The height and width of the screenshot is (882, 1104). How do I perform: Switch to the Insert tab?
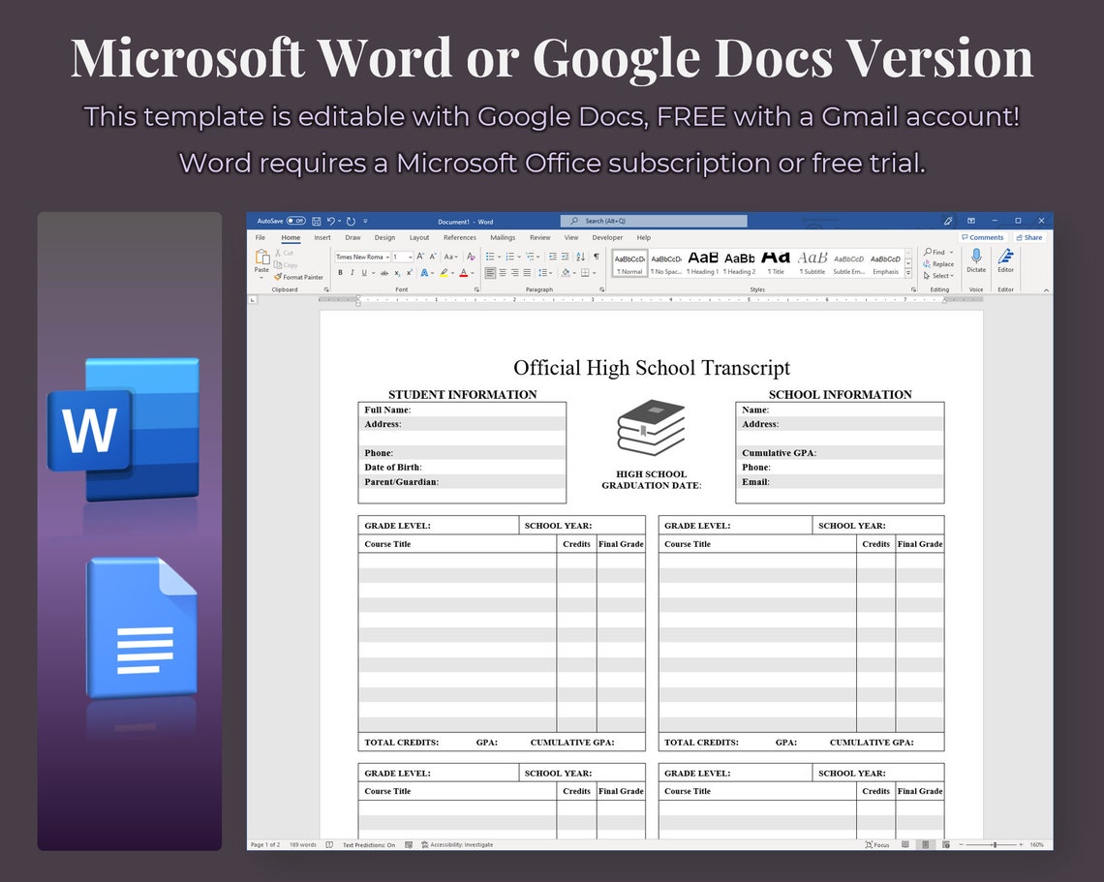[x=322, y=238]
